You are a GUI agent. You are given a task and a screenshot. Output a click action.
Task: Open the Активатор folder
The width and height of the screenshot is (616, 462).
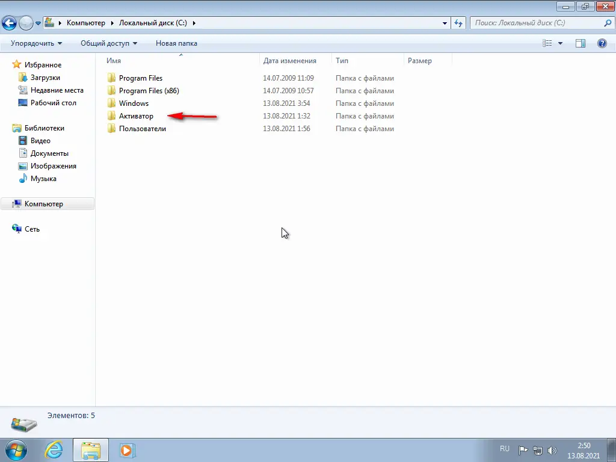pyautogui.click(x=137, y=115)
